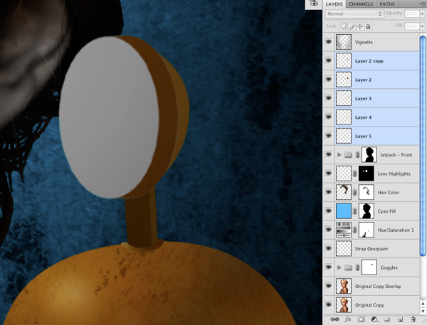The height and width of the screenshot is (325, 427).
Task: Create a new layer
Action: tap(399, 319)
